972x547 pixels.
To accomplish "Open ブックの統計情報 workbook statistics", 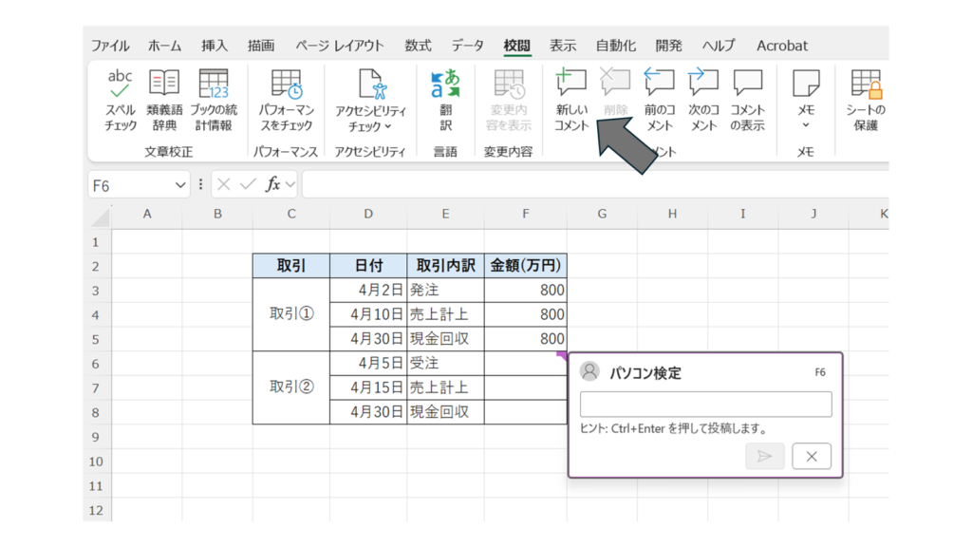I will coord(214,85).
